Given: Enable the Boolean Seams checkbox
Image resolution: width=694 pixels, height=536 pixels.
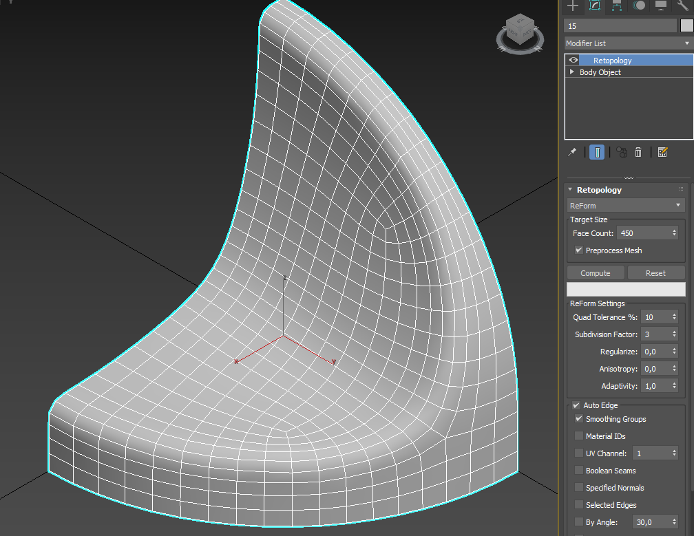Looking at the screenshot, I should tap(579, 471).
